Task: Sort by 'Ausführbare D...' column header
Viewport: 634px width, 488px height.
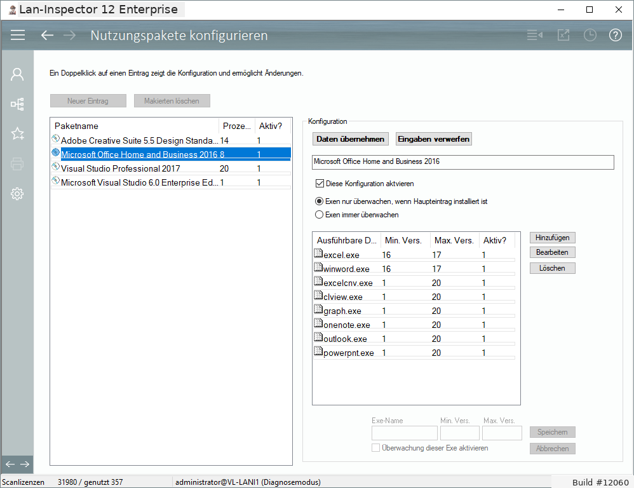Action: coord(346,241)
